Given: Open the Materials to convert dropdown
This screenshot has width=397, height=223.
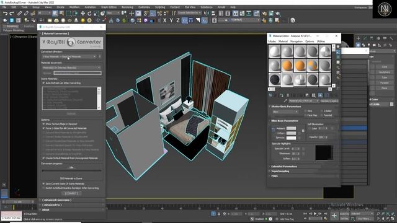Looking at the screenshot, I should click(71, 68).
